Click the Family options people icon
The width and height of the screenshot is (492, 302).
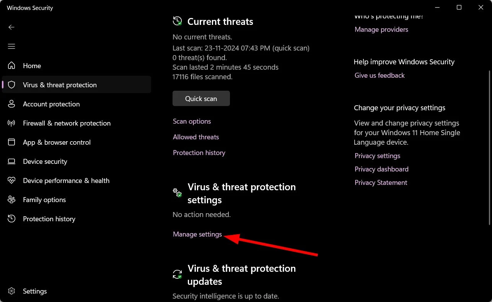12,199
